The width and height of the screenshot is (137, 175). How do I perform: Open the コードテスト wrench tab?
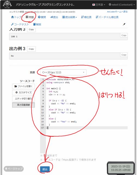pos(20,24)
